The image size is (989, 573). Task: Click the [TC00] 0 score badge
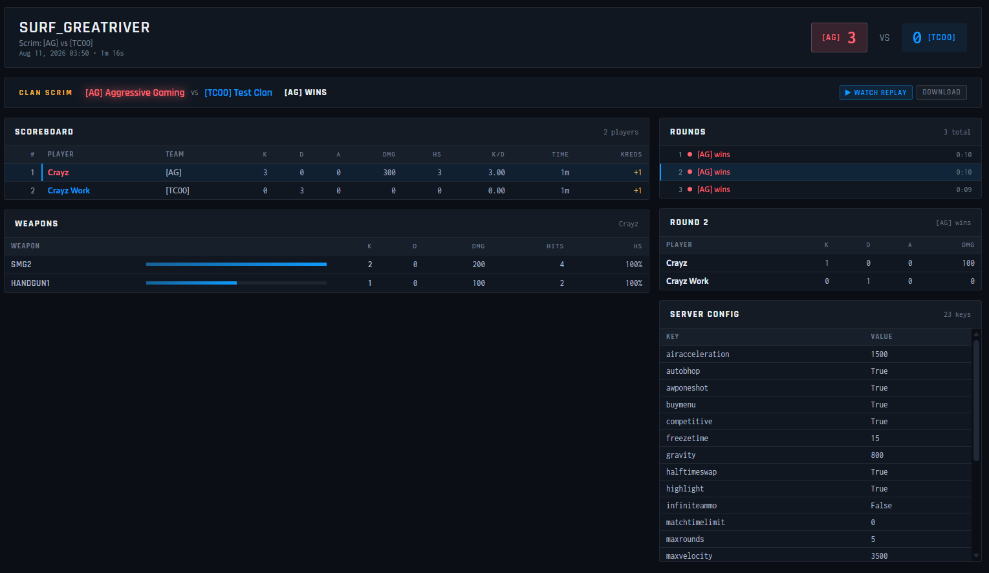point(934,38)
